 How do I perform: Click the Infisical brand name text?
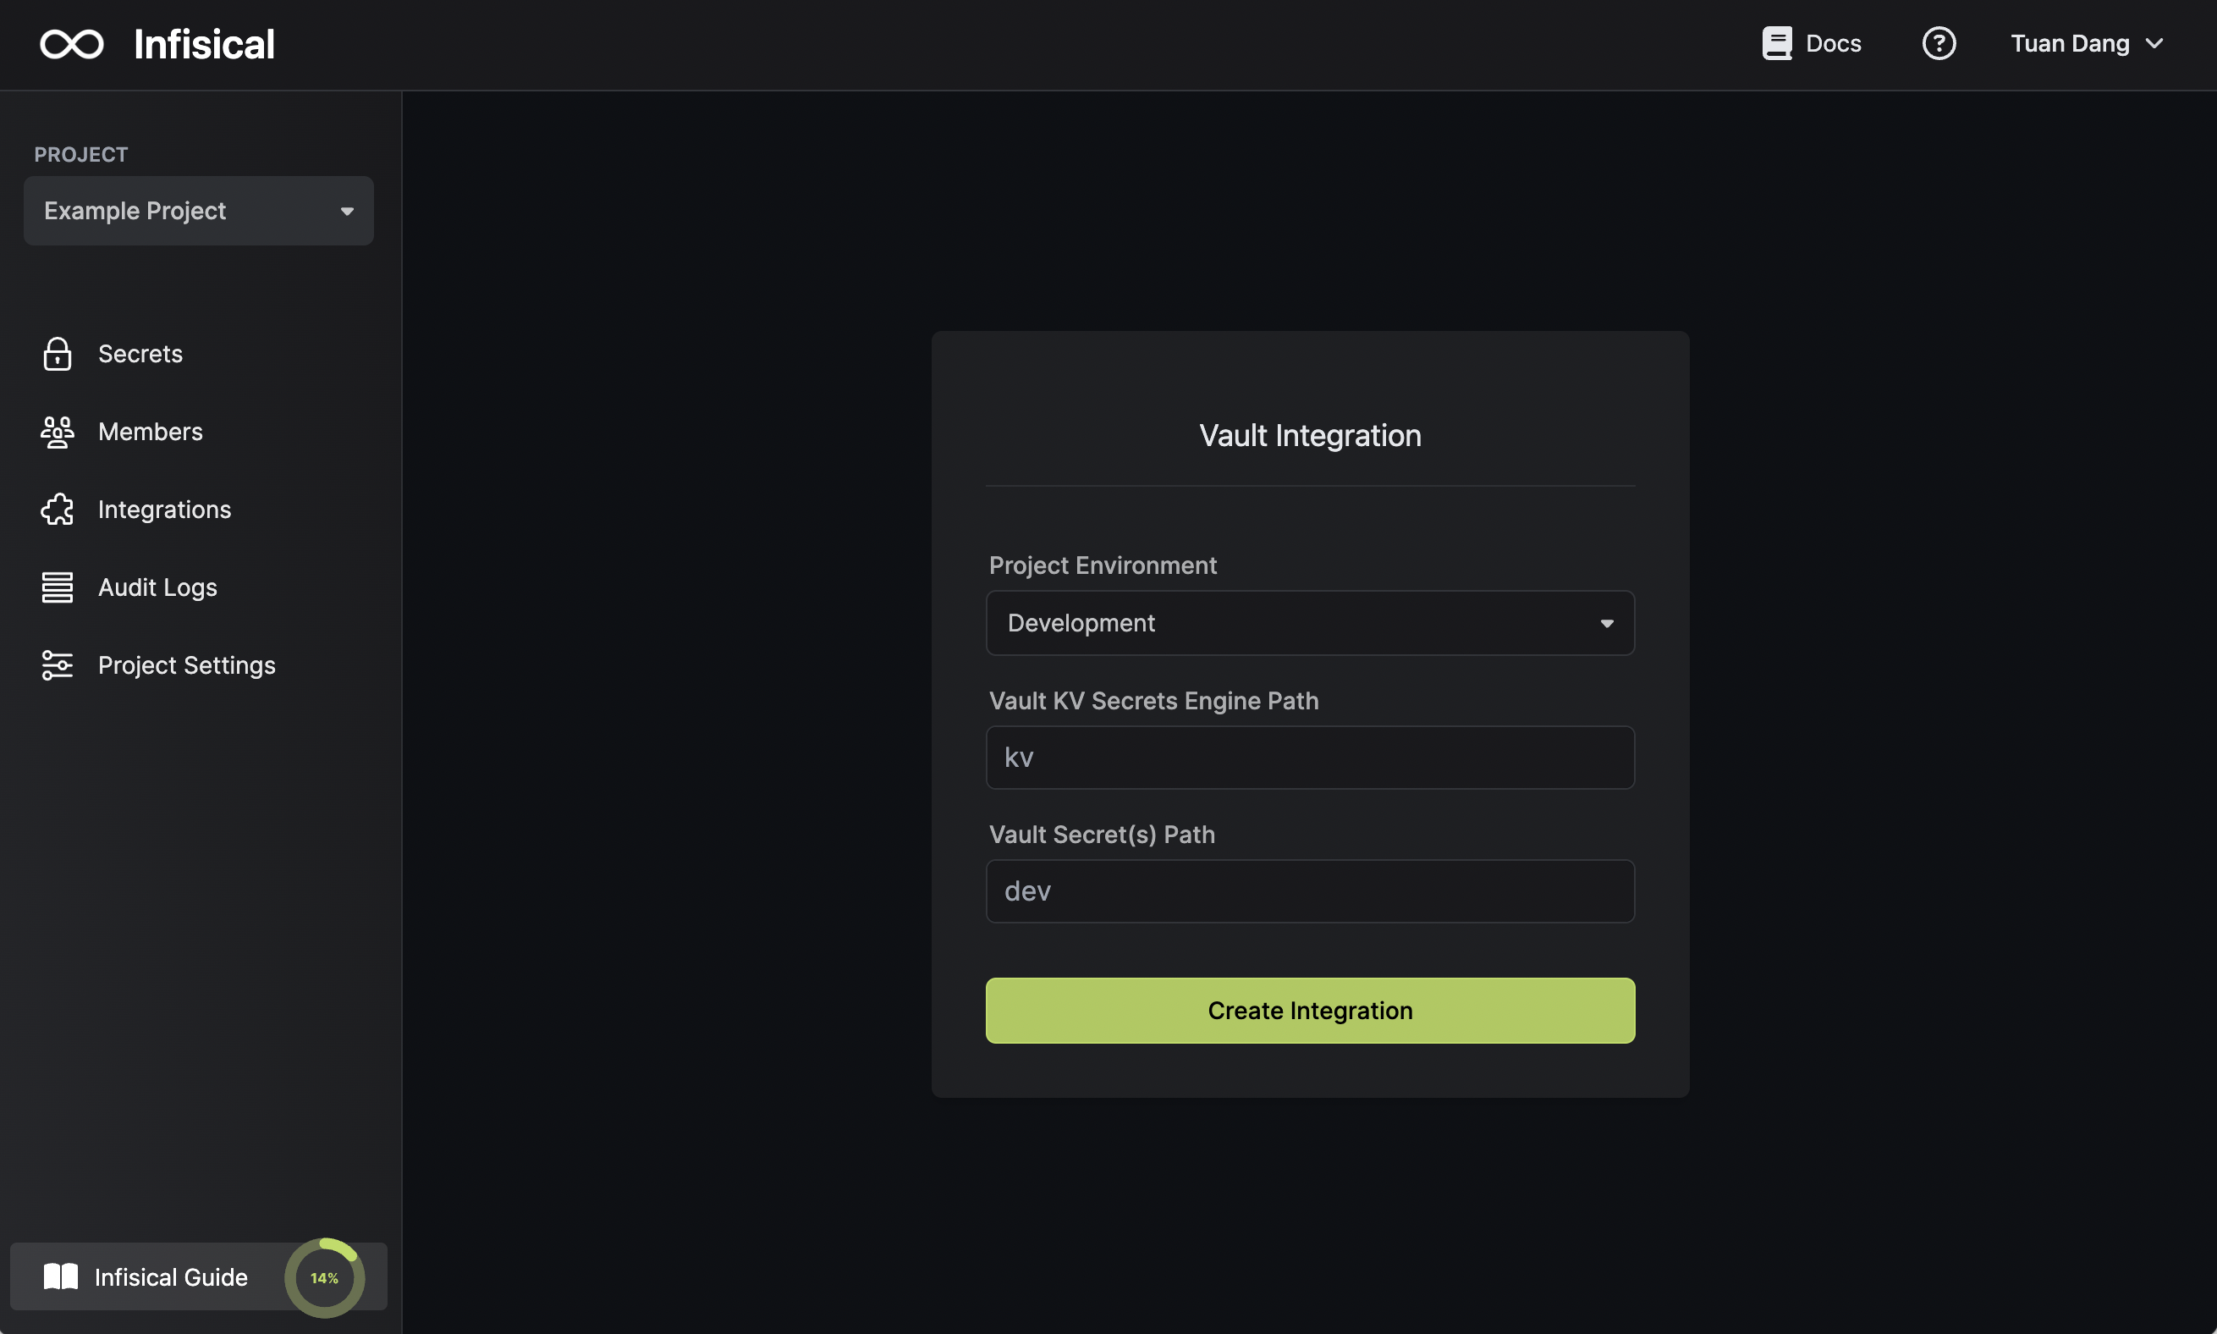[204, 44]
